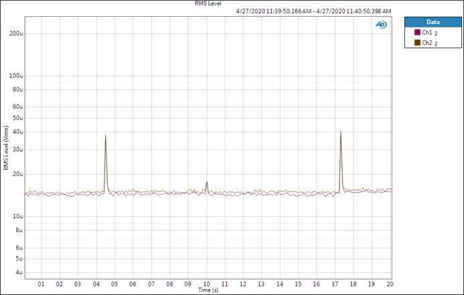Viewport: 464px width, 295px height.
Task: Click the Ch2 brown color swatch
Action: point(418,43)
